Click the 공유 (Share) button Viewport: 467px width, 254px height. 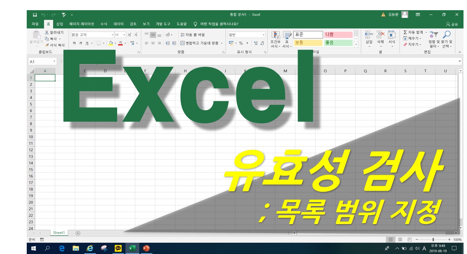pos(452,24)
